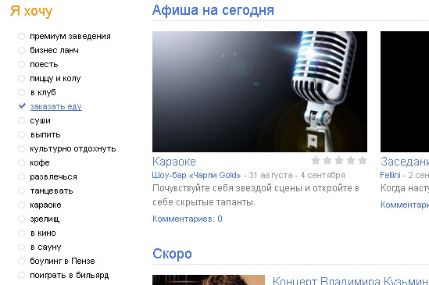
Task: Pick the 'пиццу и колу' option
Action: 21,79
